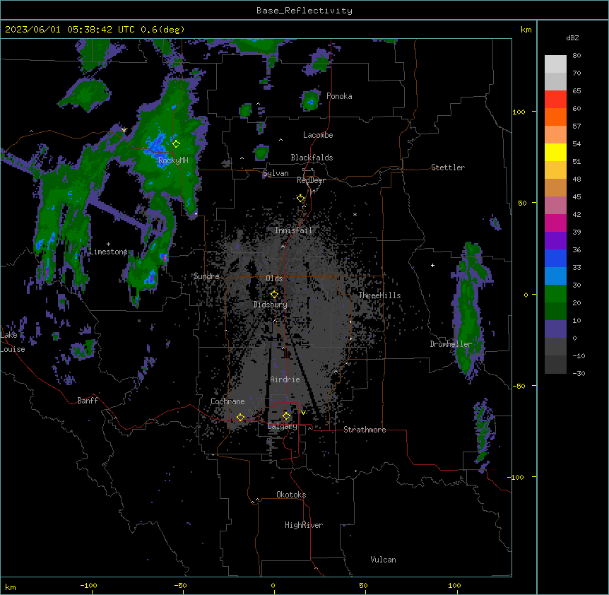Image resolution: width=609 pixels, height=595 pixels.
Task: Click the Base_Reflectivity title text
Action: 304,11
